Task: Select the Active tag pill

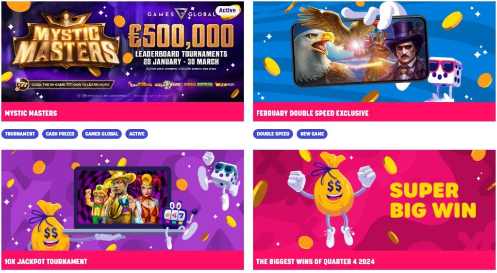Action: (136, 134)
